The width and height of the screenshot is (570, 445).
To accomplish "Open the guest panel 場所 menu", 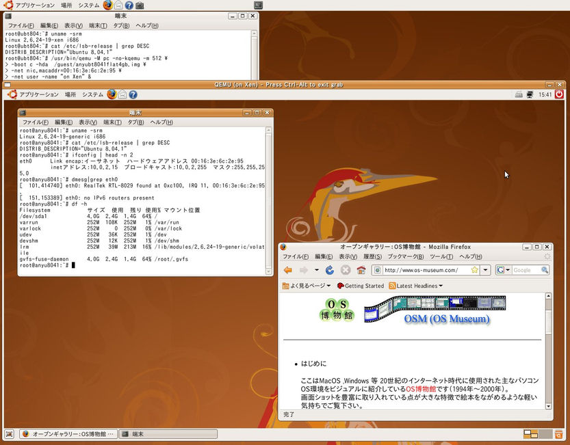I will [x=70, y=94].
